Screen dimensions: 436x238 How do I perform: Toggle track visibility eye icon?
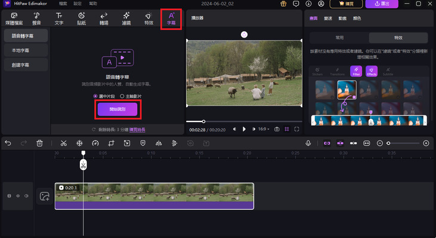pos(18,196)
